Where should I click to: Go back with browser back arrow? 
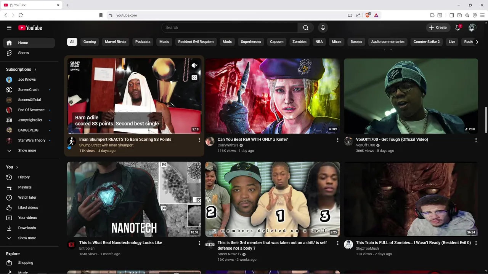5,15
